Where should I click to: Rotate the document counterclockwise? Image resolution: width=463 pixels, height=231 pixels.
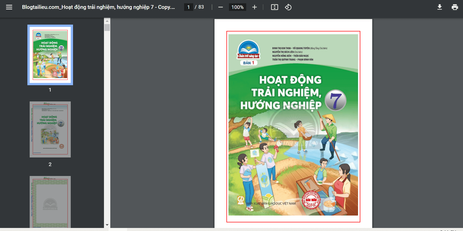click(x=288, y=7)
